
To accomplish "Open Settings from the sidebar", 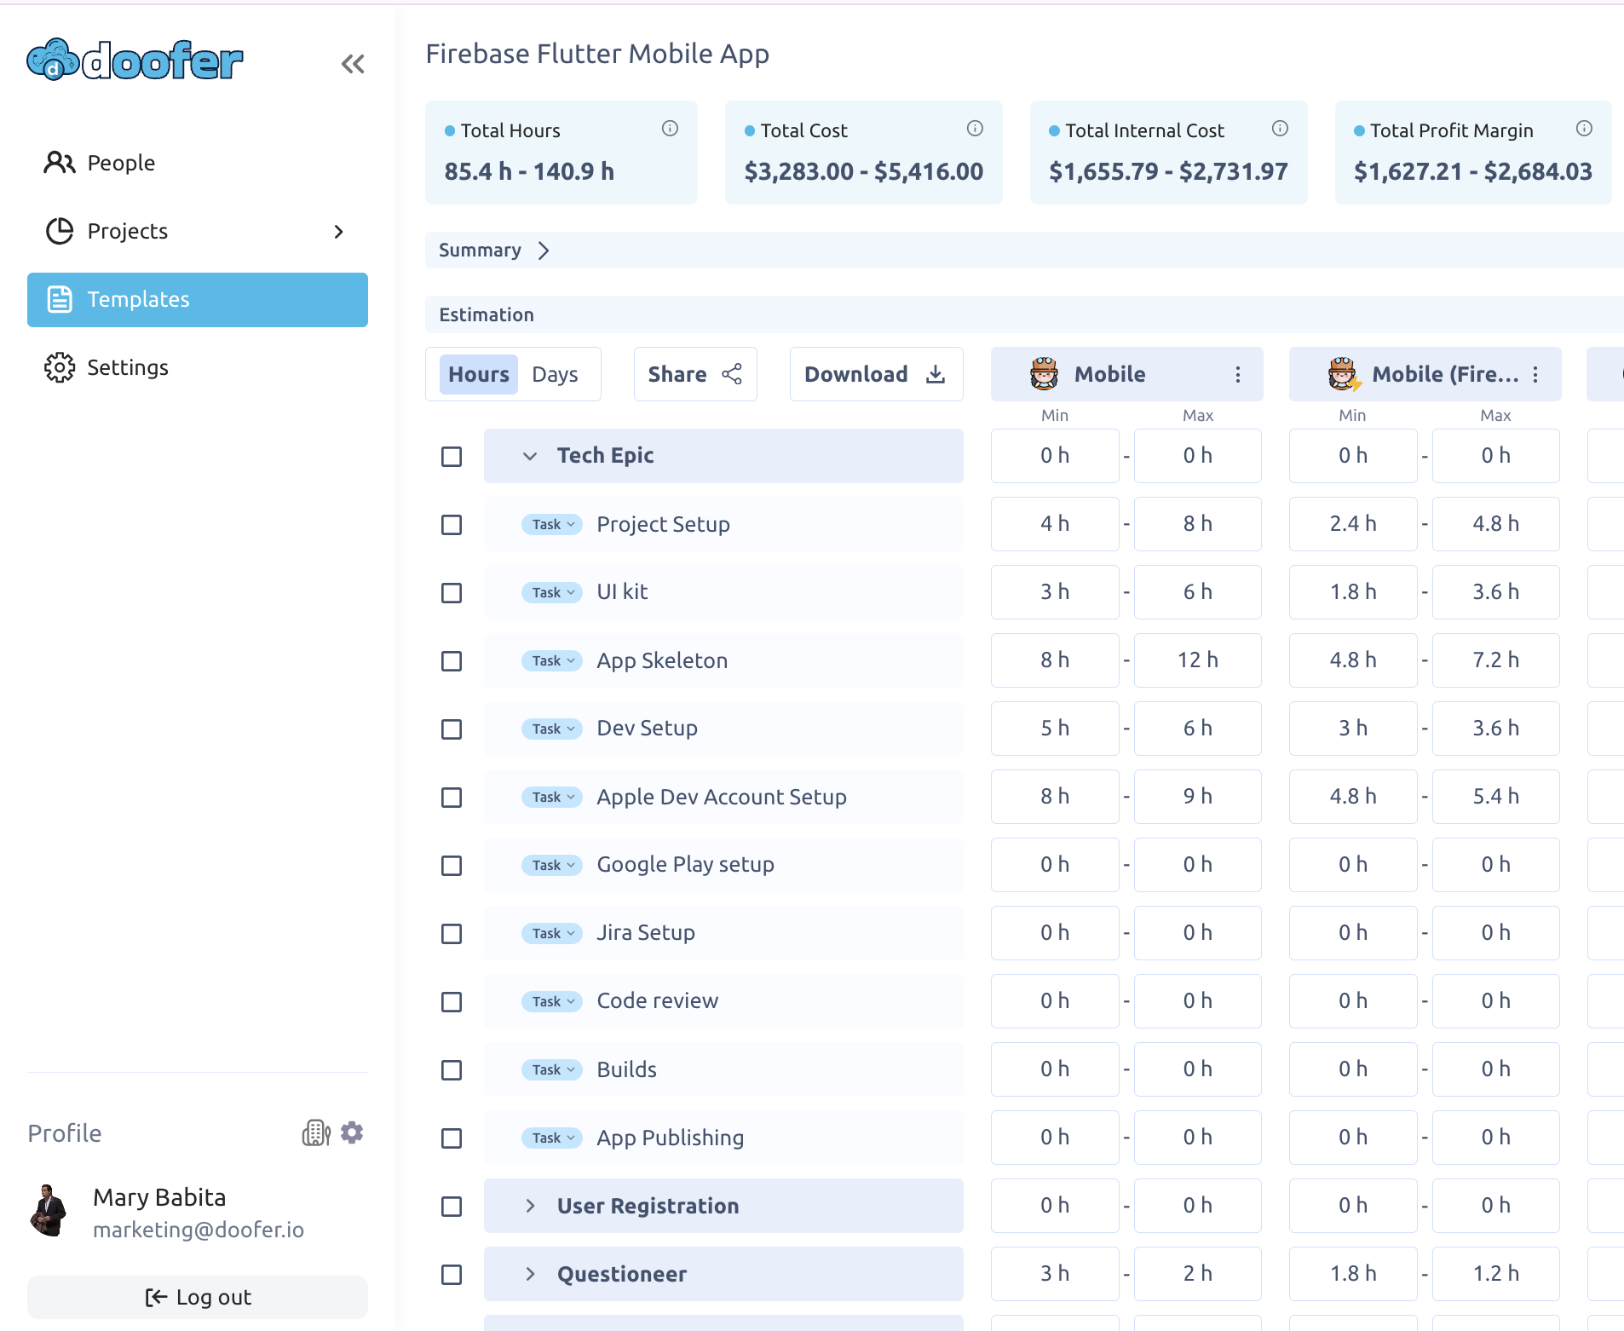I will [128, 366].
